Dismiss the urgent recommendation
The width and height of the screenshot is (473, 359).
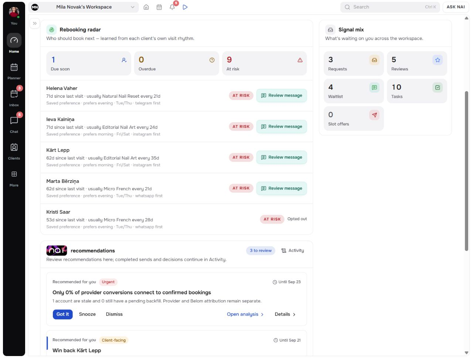point(114,314)
